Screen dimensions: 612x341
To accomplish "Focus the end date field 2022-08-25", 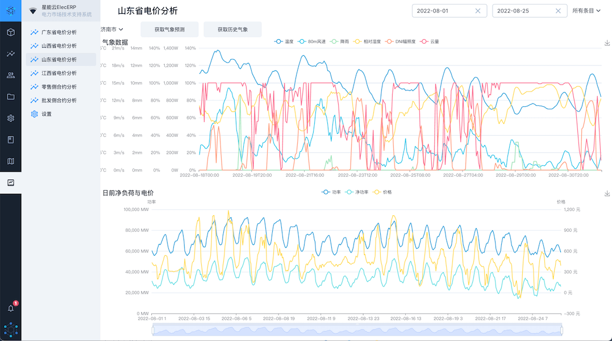I will tap(530, 11).
